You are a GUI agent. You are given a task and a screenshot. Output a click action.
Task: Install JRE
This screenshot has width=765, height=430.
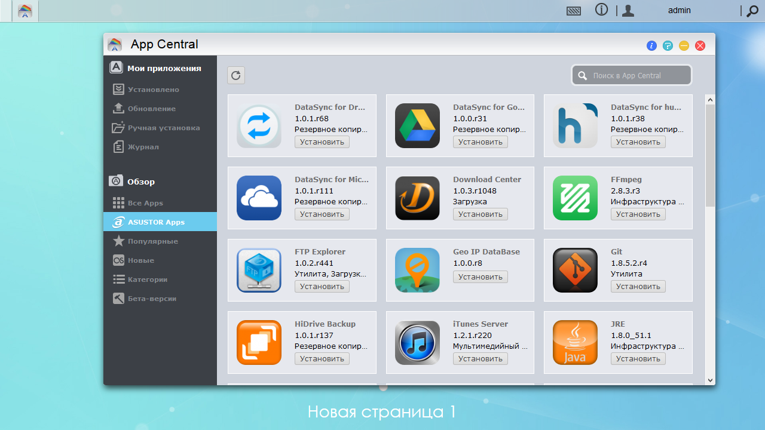pos(638,359)
